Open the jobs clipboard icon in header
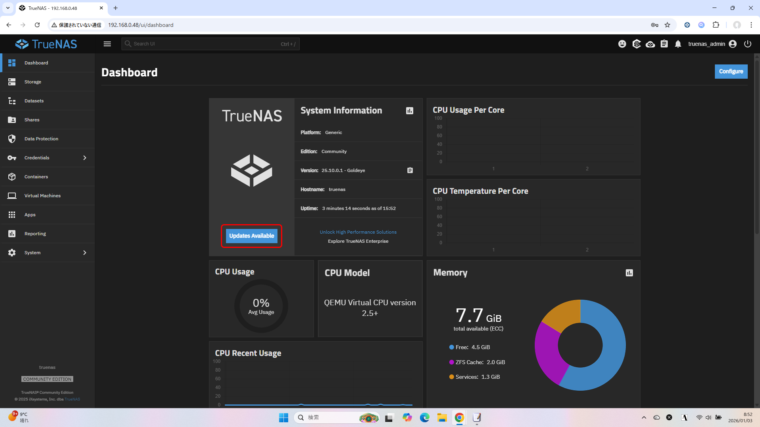 pos(664,44)
